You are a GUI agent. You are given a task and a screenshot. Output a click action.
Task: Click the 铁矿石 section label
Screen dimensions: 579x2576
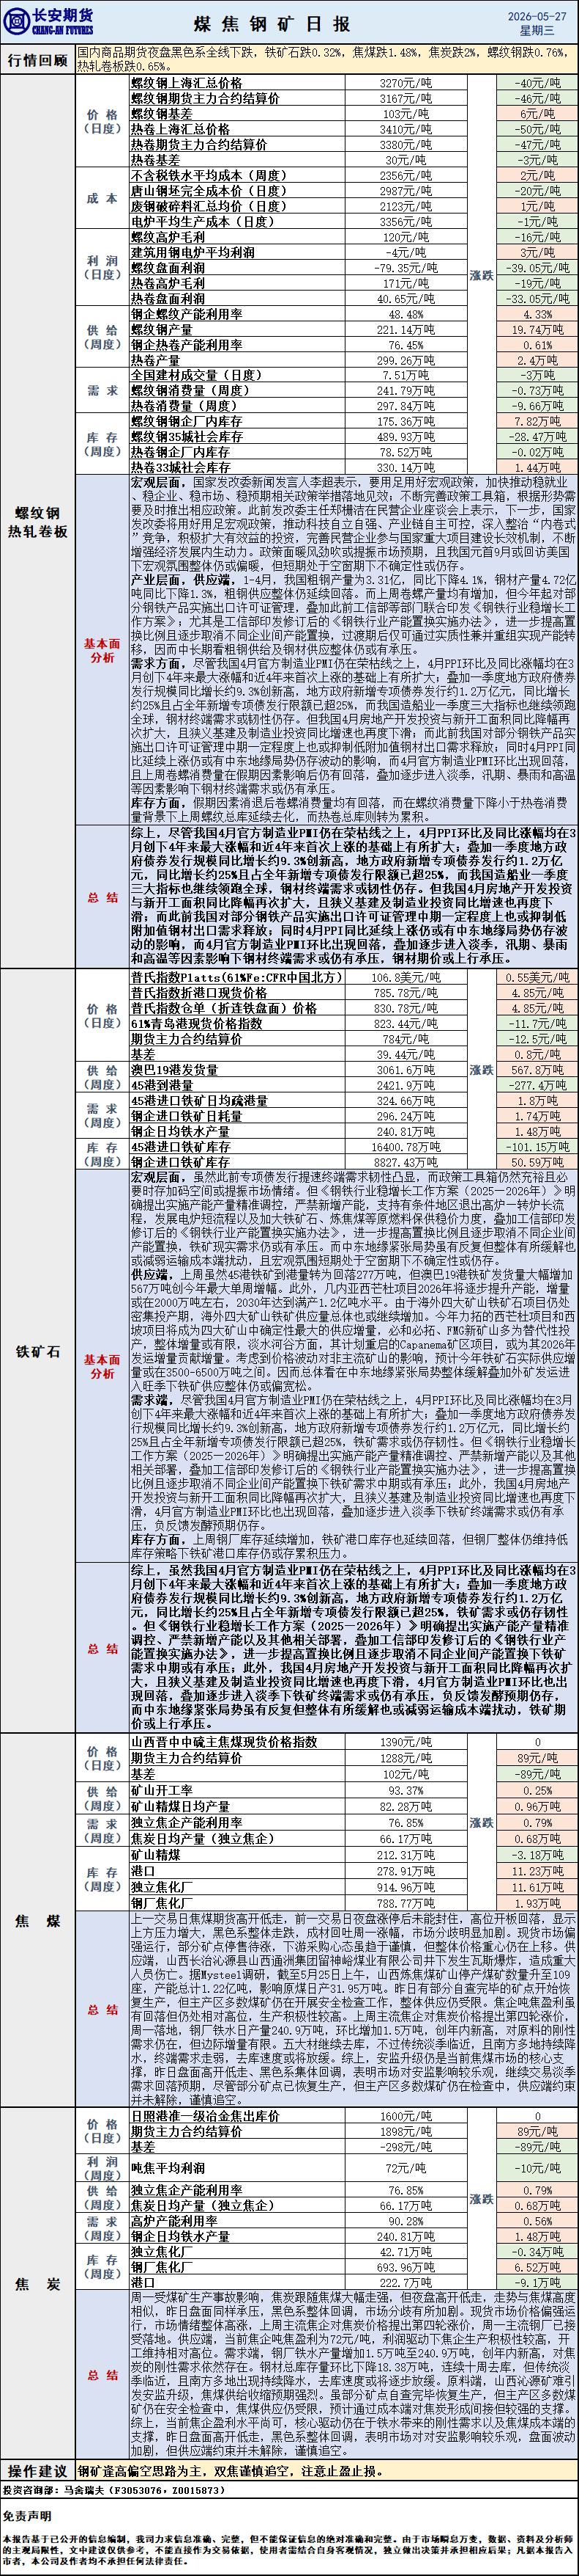point(38,1351)
